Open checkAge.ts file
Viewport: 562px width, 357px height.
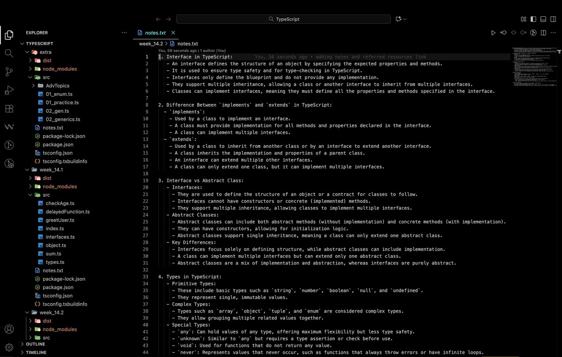point(60,204)
